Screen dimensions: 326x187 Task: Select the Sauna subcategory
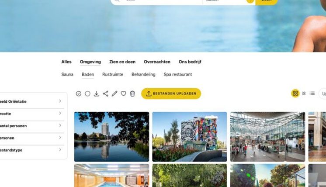(x=67, y=74)
